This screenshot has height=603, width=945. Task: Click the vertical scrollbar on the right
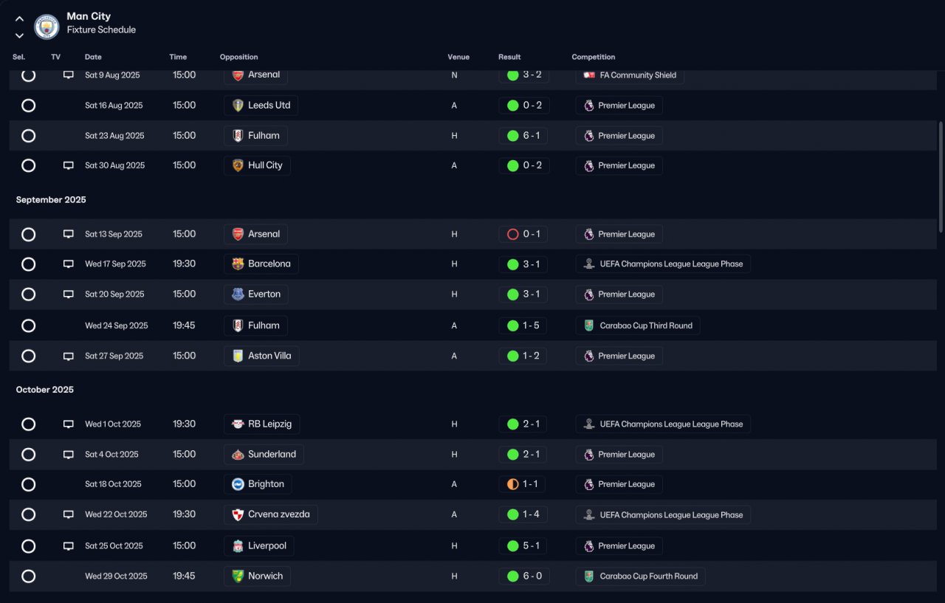click(x=941, y=177)
